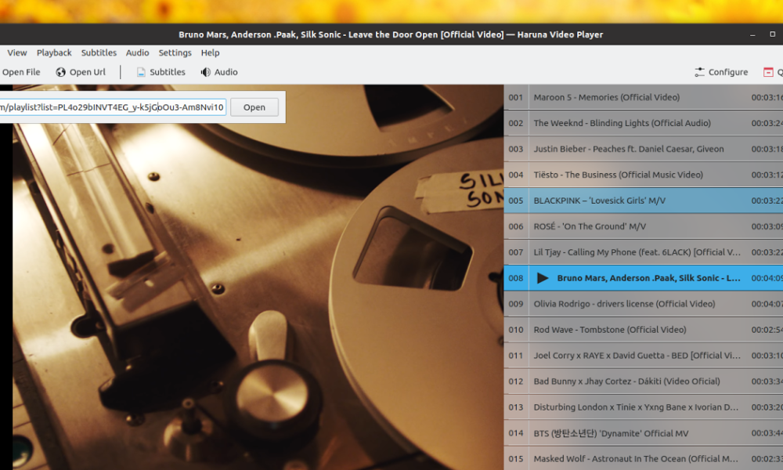Select Lil Tjay - Calling My Phone track

tap(643, 252)
